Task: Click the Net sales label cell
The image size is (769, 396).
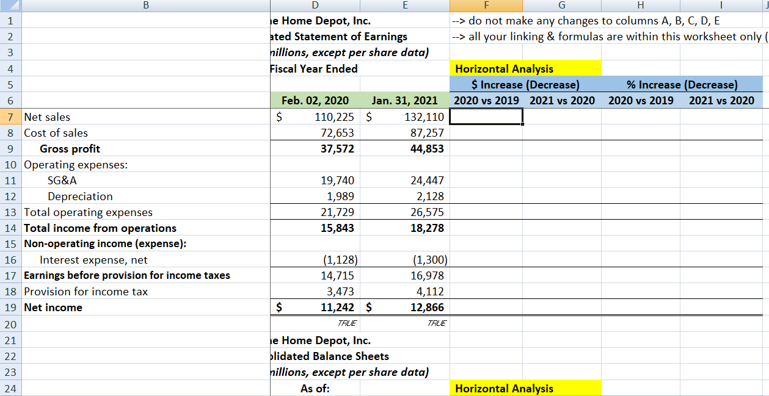Action: pyautogui.click(x=46, y=117)
